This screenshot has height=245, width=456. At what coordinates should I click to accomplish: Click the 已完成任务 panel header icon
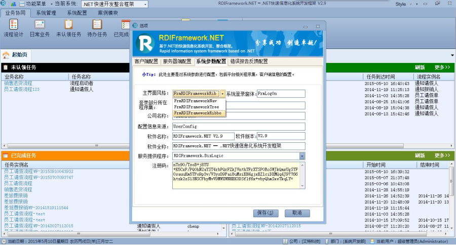click(5, 156)
